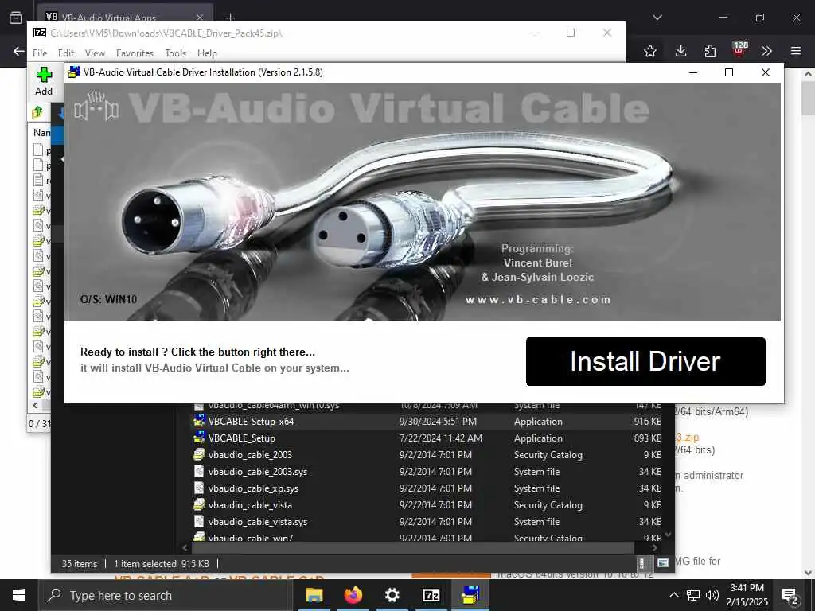815x611 pixels.
Task: Switch to 7-Zip from the taskbar
Action: coord(431,595)
